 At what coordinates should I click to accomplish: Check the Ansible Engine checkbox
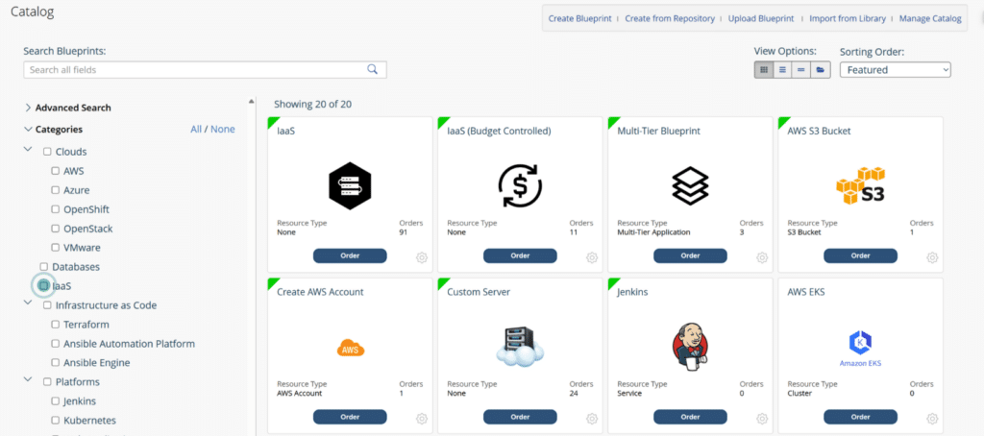pos(55,363)
